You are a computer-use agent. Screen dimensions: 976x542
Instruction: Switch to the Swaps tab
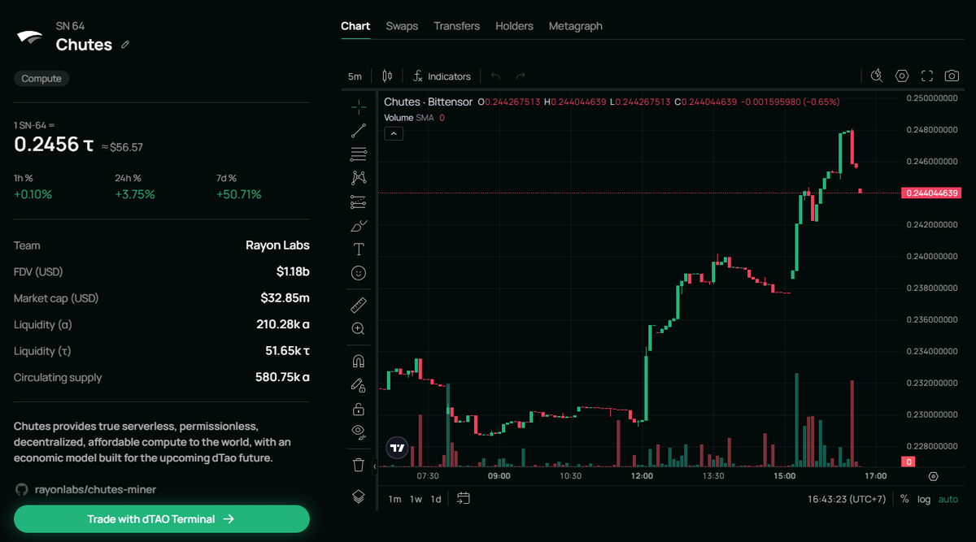402,26
